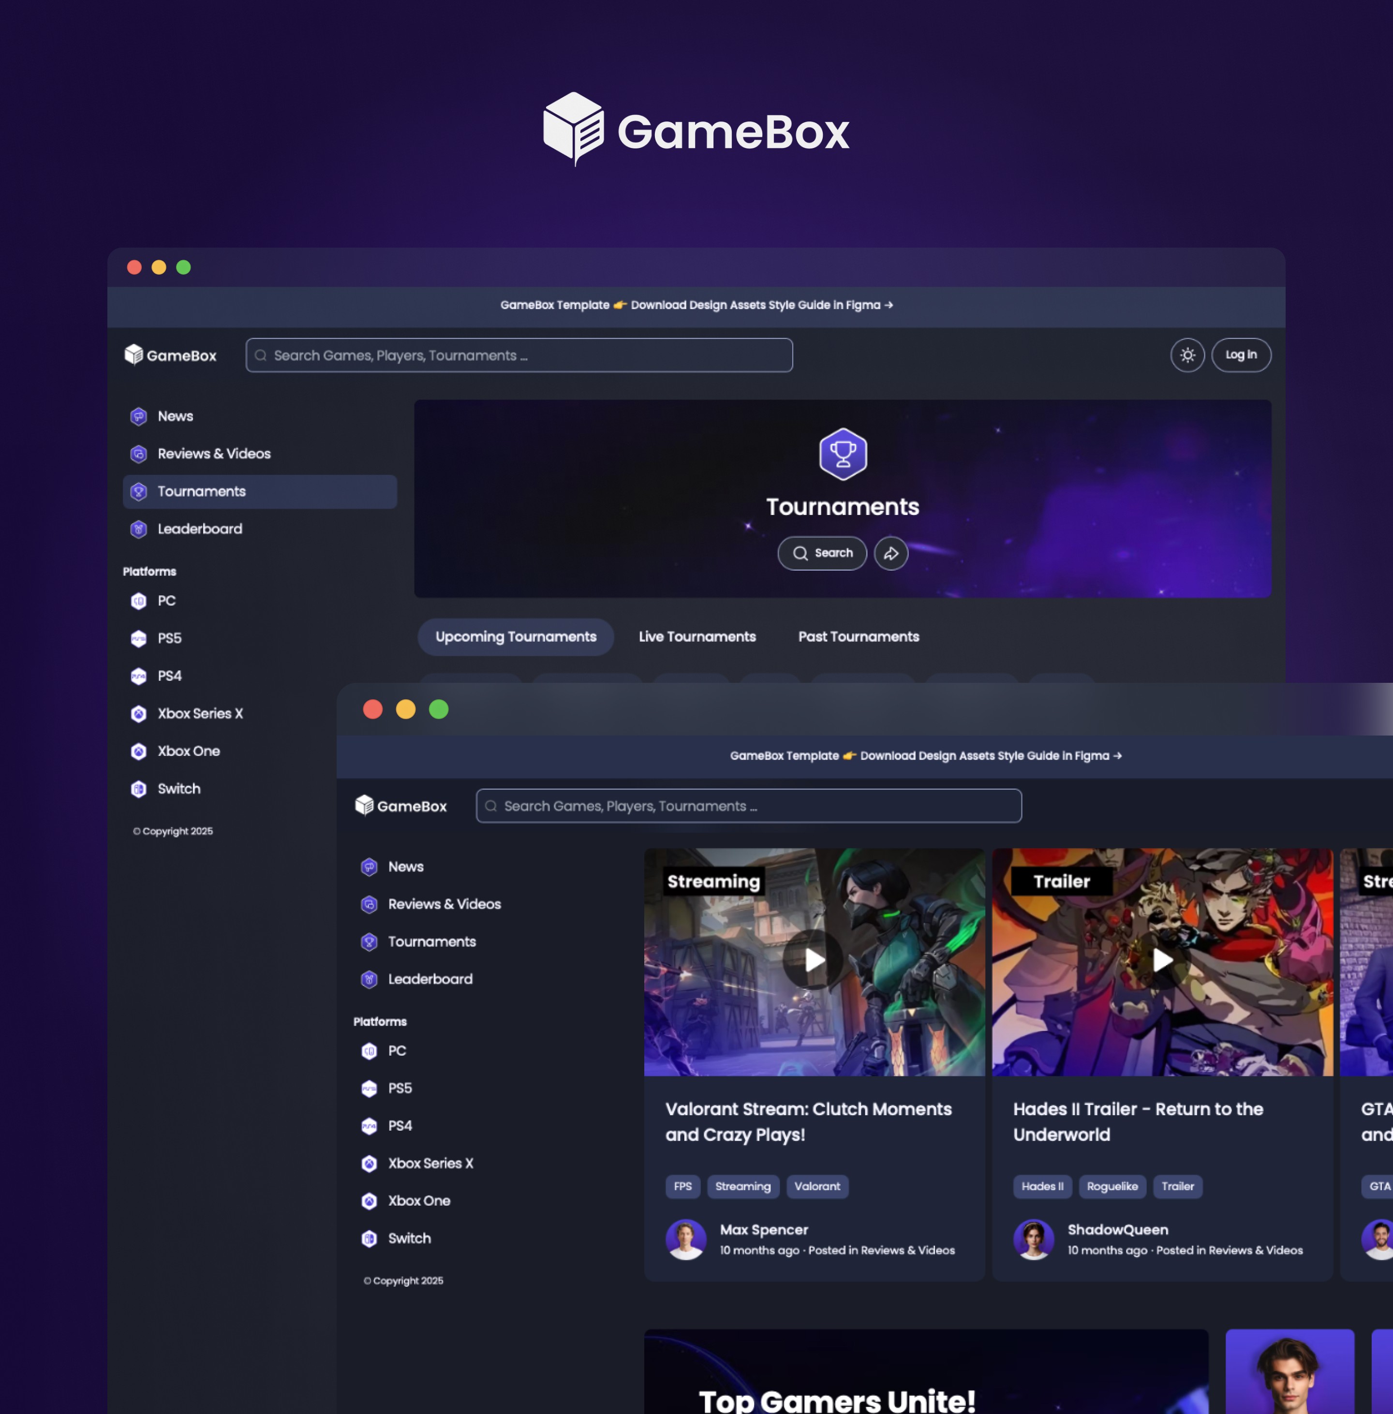Open Max Spencer avatar
This screenshot has height=1414, width=1393.
(x=685, y=1239)
